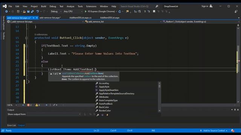Click the Open File folder icon

coord(24,12)
